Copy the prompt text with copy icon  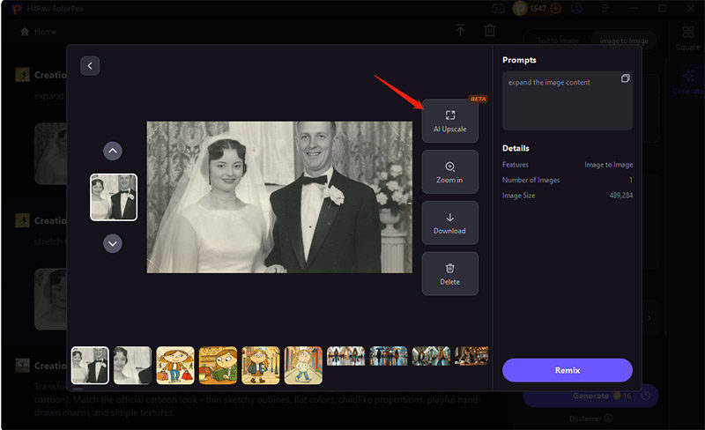pyautogui.click(x=625, y=78)
